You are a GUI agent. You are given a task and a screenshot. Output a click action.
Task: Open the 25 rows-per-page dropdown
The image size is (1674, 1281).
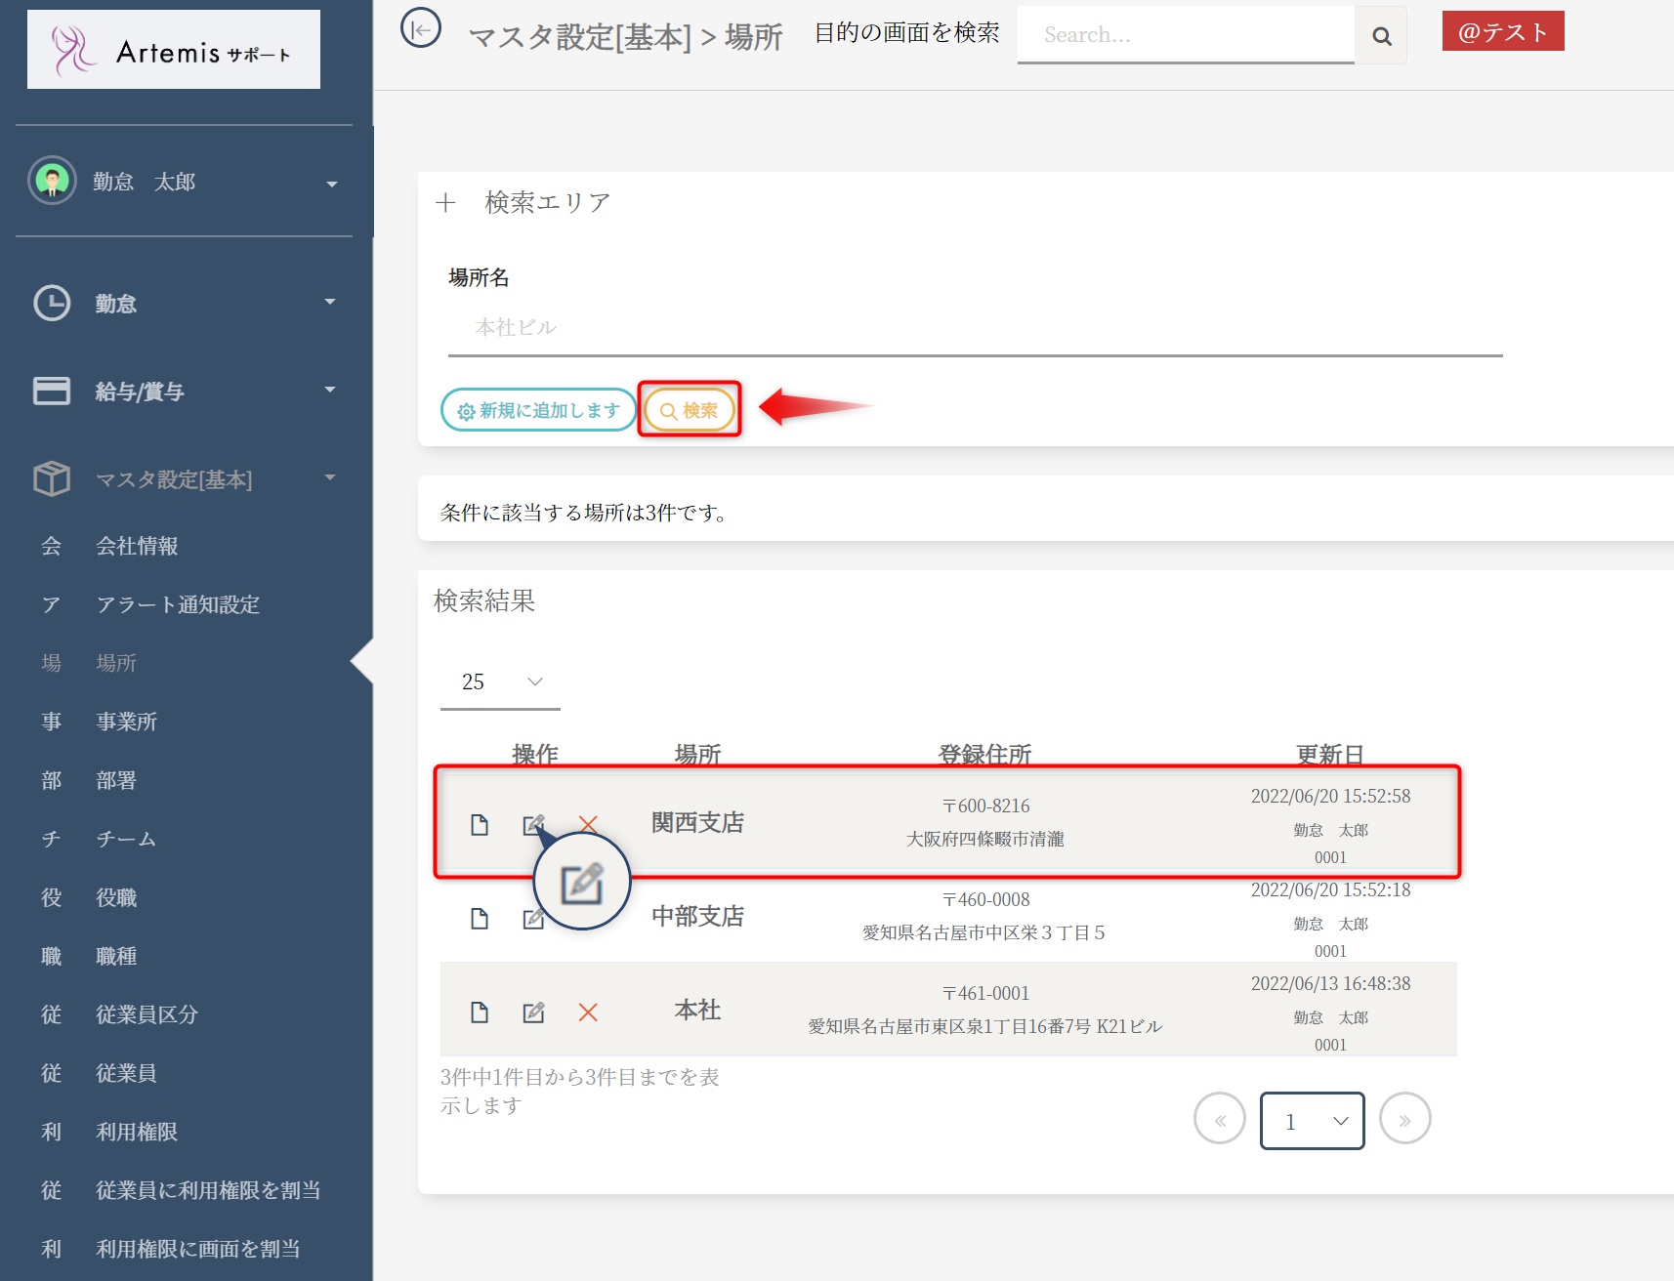coord(500,682)
